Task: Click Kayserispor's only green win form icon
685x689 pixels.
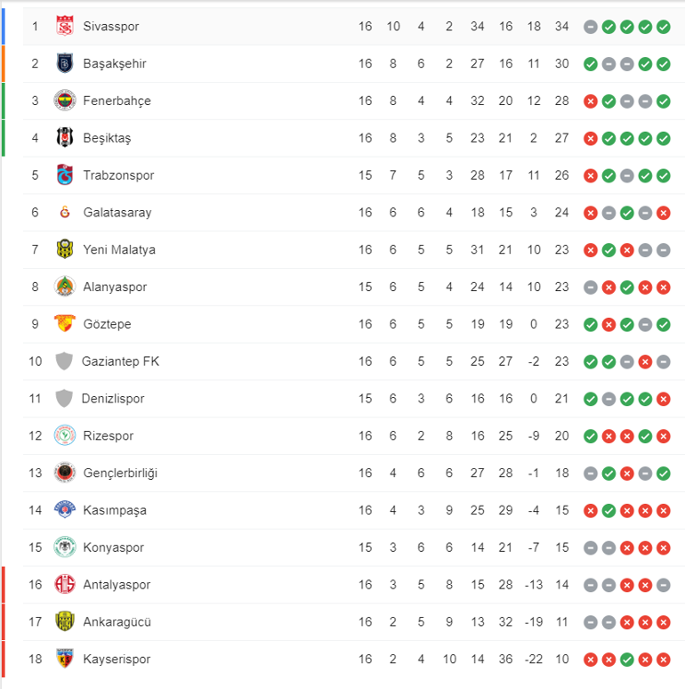Action: 627,660
